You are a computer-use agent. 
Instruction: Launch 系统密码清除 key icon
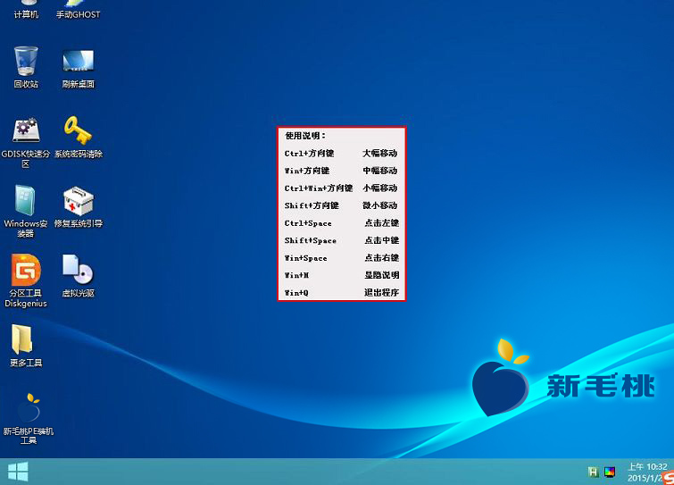(78, 137)
